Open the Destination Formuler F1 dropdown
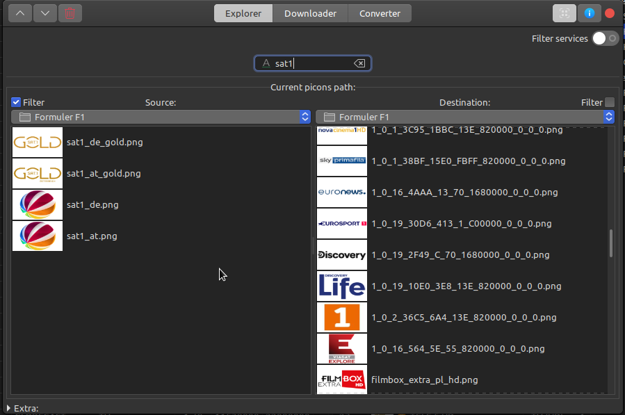 point(465,117)
